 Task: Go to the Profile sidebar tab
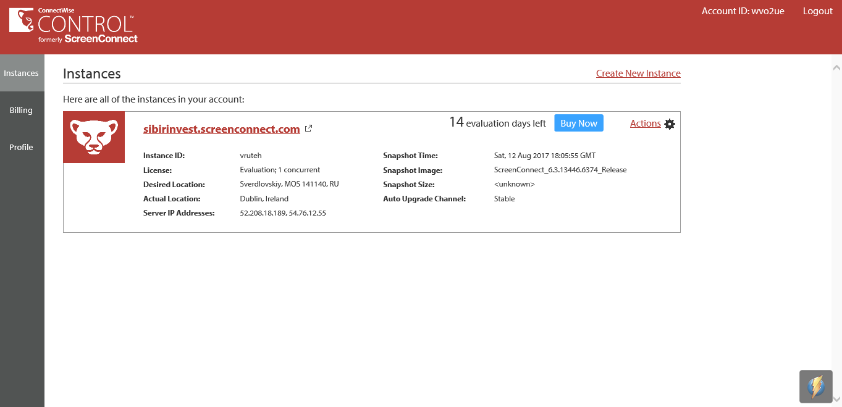click(21, 147)
